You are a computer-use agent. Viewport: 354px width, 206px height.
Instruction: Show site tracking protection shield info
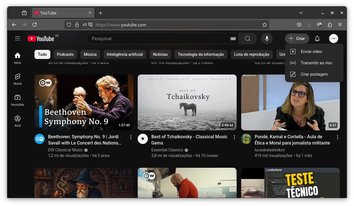[x=69, y=25]
